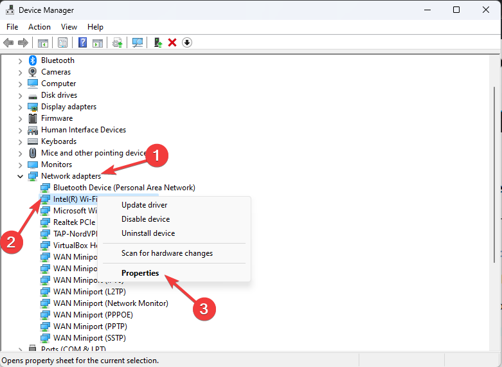
Task: Open the File menu
Action: (12, 27)
